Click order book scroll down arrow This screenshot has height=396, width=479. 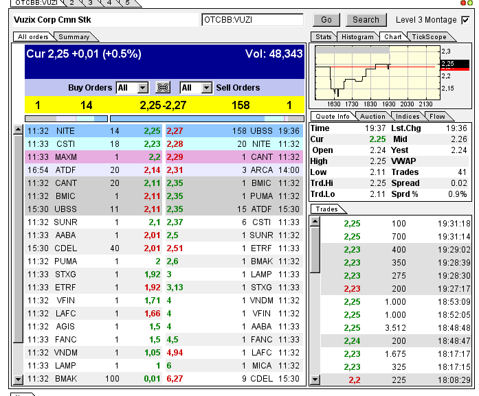point(18,379)
